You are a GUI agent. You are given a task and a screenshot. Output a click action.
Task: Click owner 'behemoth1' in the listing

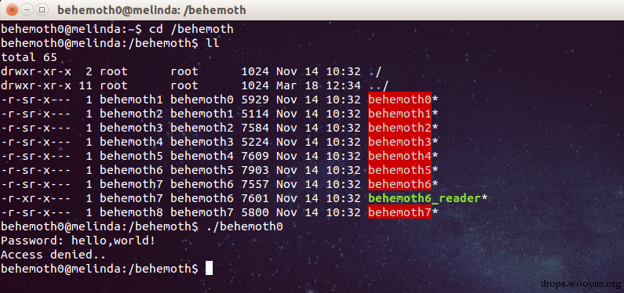pyautogui.click(x=131, y=99)
